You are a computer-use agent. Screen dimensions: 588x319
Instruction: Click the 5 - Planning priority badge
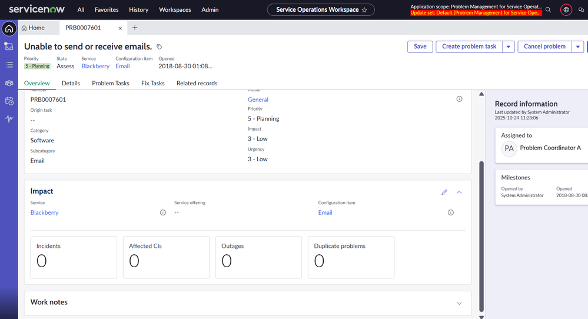tap(38, 67)
